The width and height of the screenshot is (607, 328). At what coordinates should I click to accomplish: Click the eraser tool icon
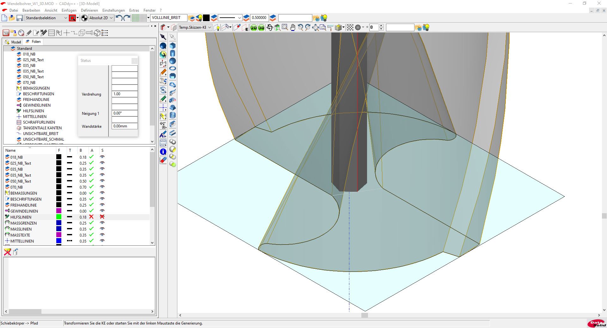click(x=163, y=160)
